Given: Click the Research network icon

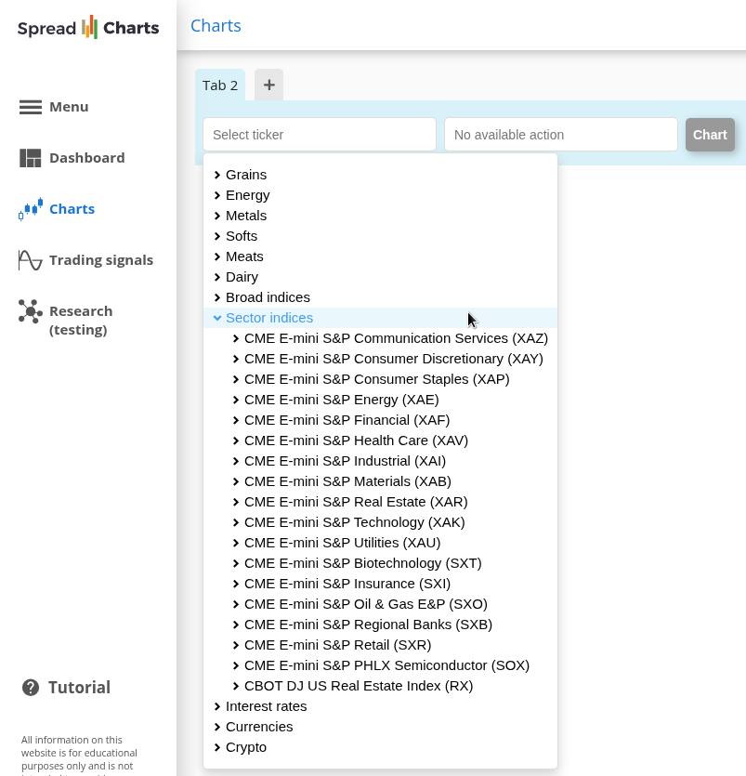Looking at the screenshot, I should (x=31, y=311).
